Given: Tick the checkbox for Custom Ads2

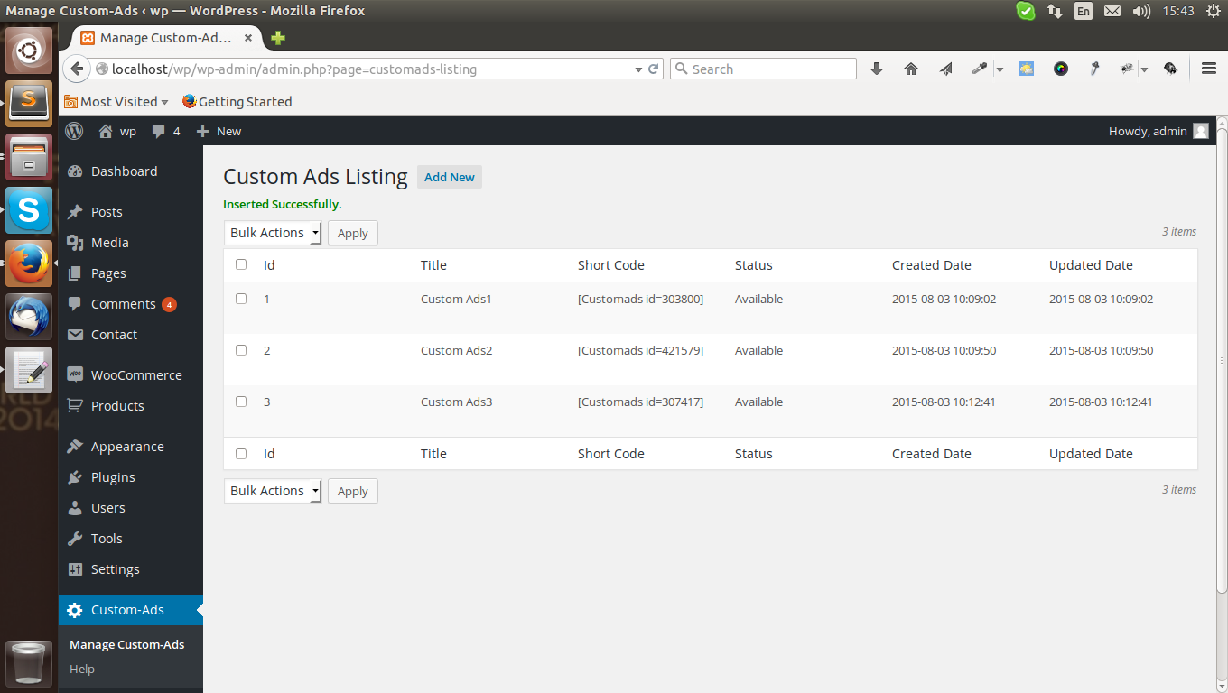Looking at the screenshot, I should click(x=241, y=350).
